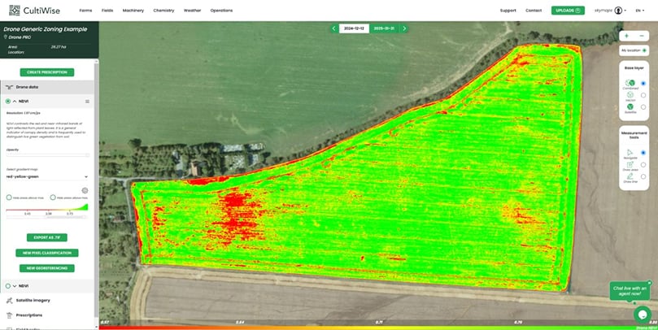Image resolution: width=658 pixels, height=330 pixels.
Task: Open the Machinery menu
Action: coord(133,11)
